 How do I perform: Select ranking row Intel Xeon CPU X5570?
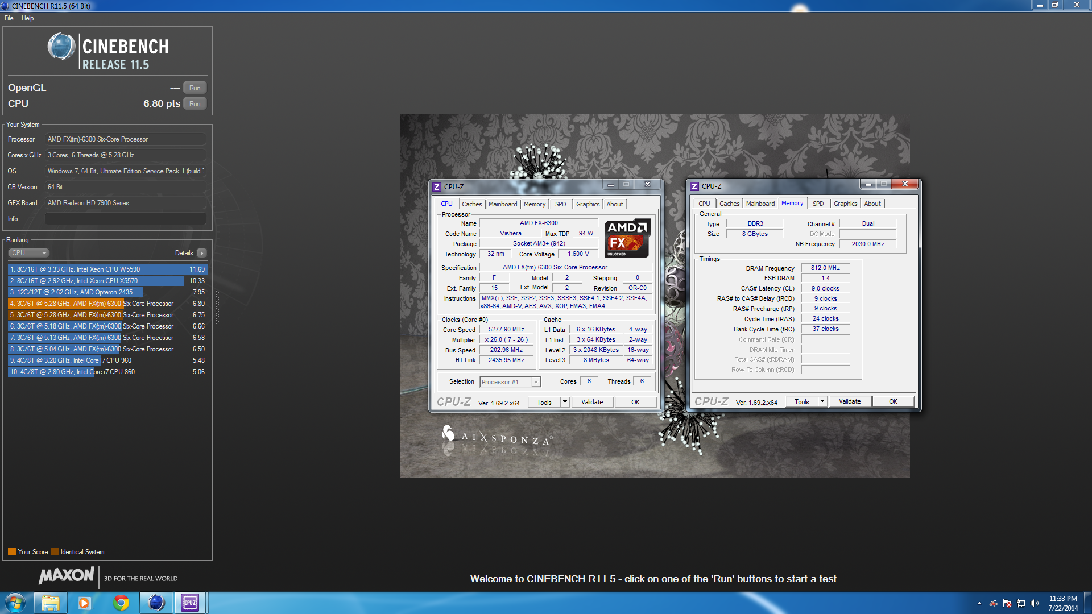click(x=107, y=281)
